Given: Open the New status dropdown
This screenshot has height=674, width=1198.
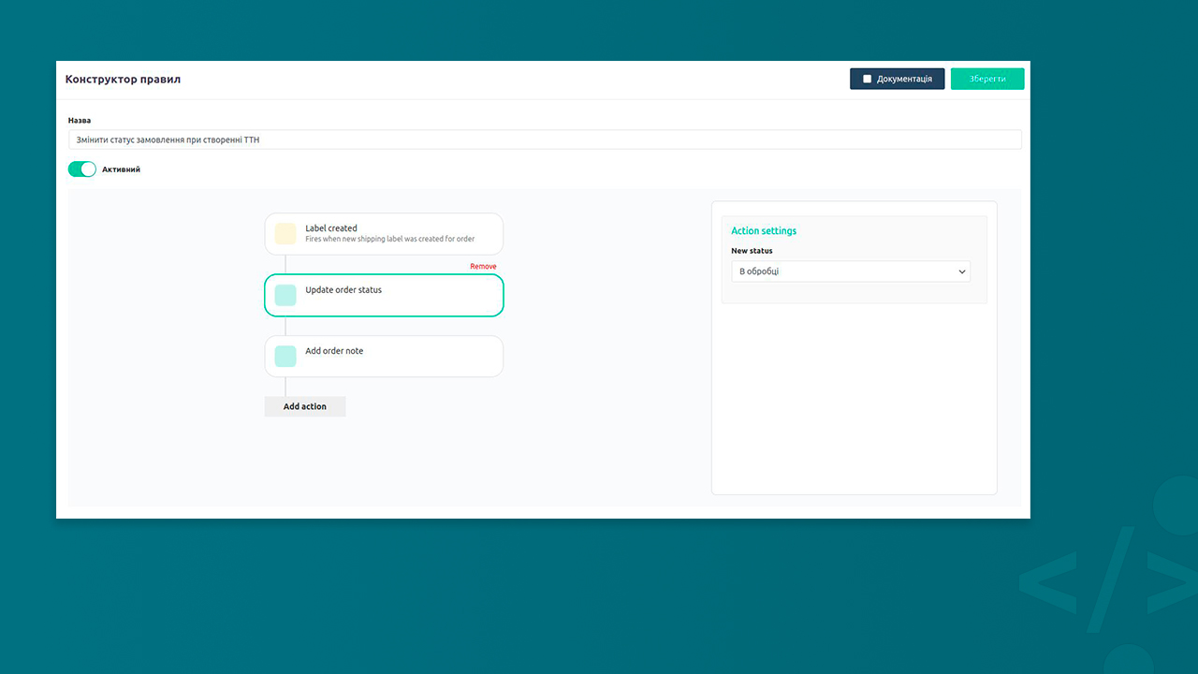Looking at the screenshot, I should [x=851, y=271].
